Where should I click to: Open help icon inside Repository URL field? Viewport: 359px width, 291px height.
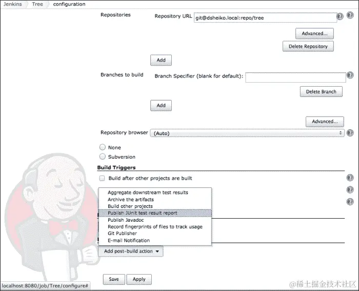tap(340, 16)
